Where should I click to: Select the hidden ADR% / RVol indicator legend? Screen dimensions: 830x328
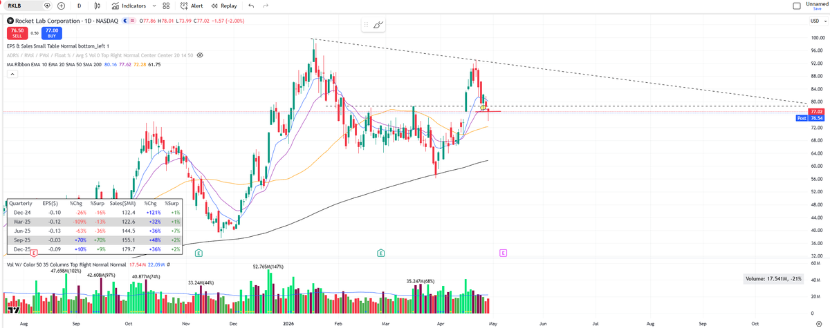(x=100, y=54)
